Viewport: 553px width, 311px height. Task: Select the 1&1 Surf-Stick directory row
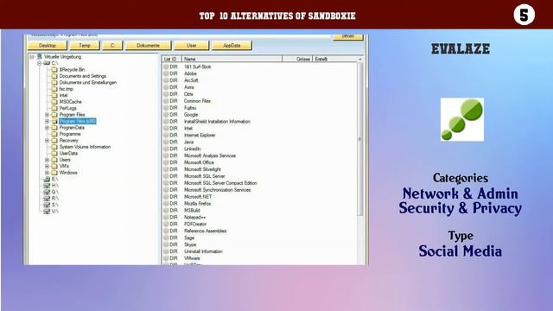point(259,67)
